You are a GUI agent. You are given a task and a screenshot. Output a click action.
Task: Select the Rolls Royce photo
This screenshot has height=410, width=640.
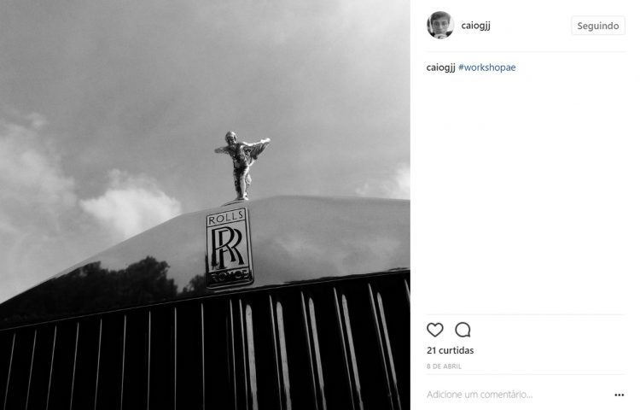pyautogui.click(x=205, y=205)
